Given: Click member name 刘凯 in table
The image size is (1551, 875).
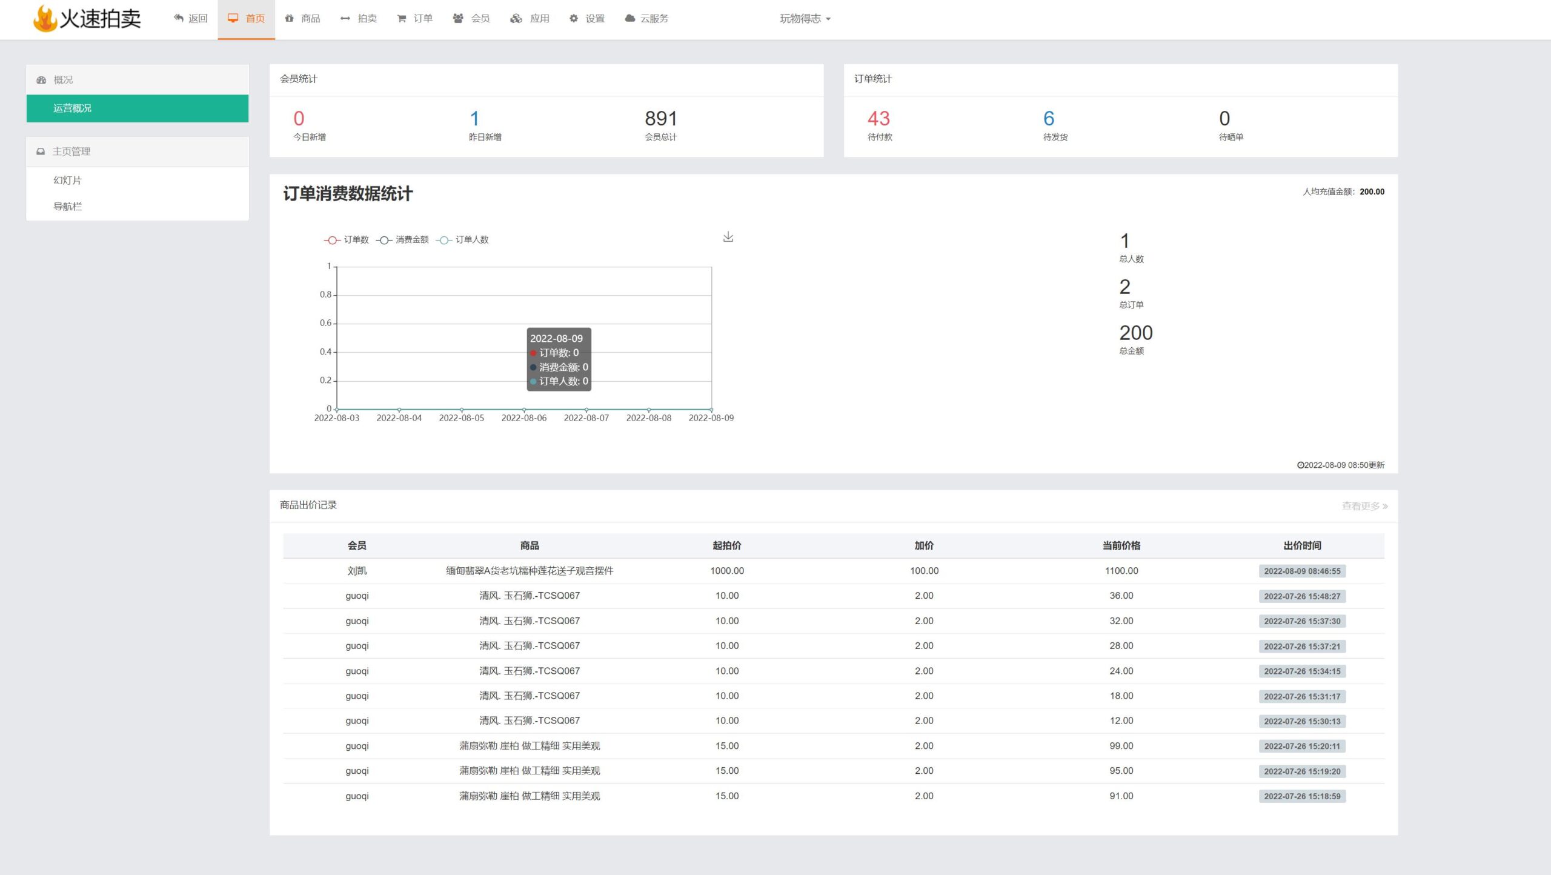Looking at the screenshot, I should pos(357,571).
